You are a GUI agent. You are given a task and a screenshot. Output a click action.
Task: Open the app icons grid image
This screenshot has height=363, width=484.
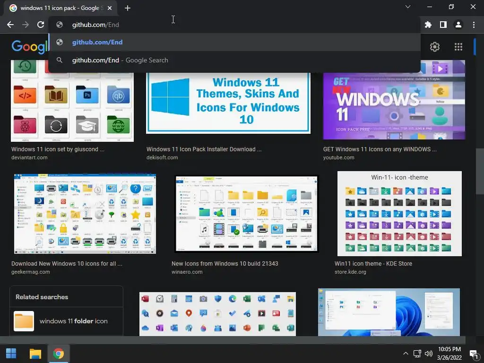tap(217, 314)
